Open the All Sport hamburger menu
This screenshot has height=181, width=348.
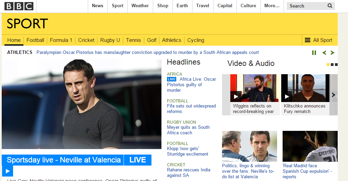click(x=318, y=40)
